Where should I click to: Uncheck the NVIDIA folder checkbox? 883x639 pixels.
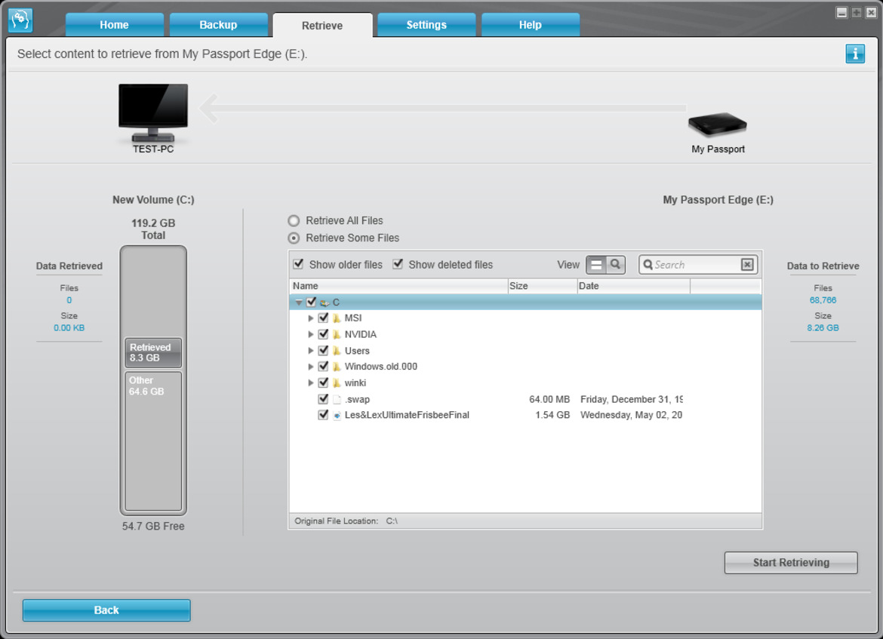click(x=323, y=334)
